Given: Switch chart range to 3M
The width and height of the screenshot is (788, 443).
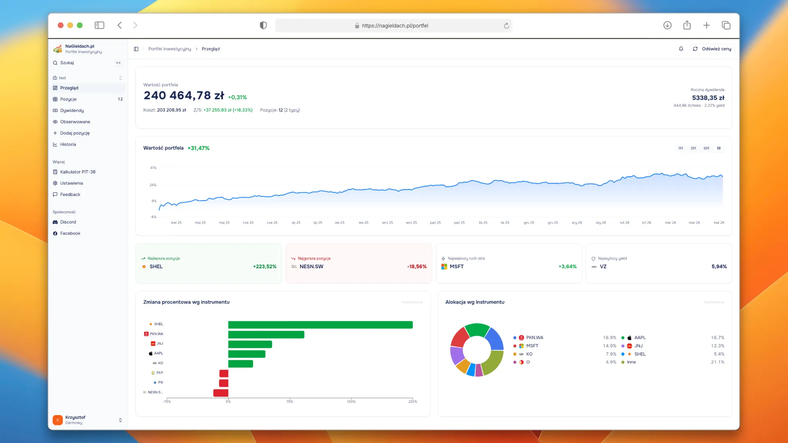Looking at the screenshot, I should point(693,148).
